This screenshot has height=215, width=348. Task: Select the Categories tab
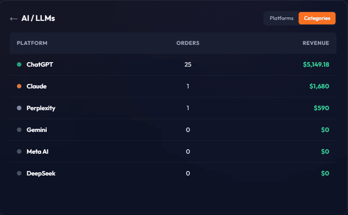click(x=317, y=18)
